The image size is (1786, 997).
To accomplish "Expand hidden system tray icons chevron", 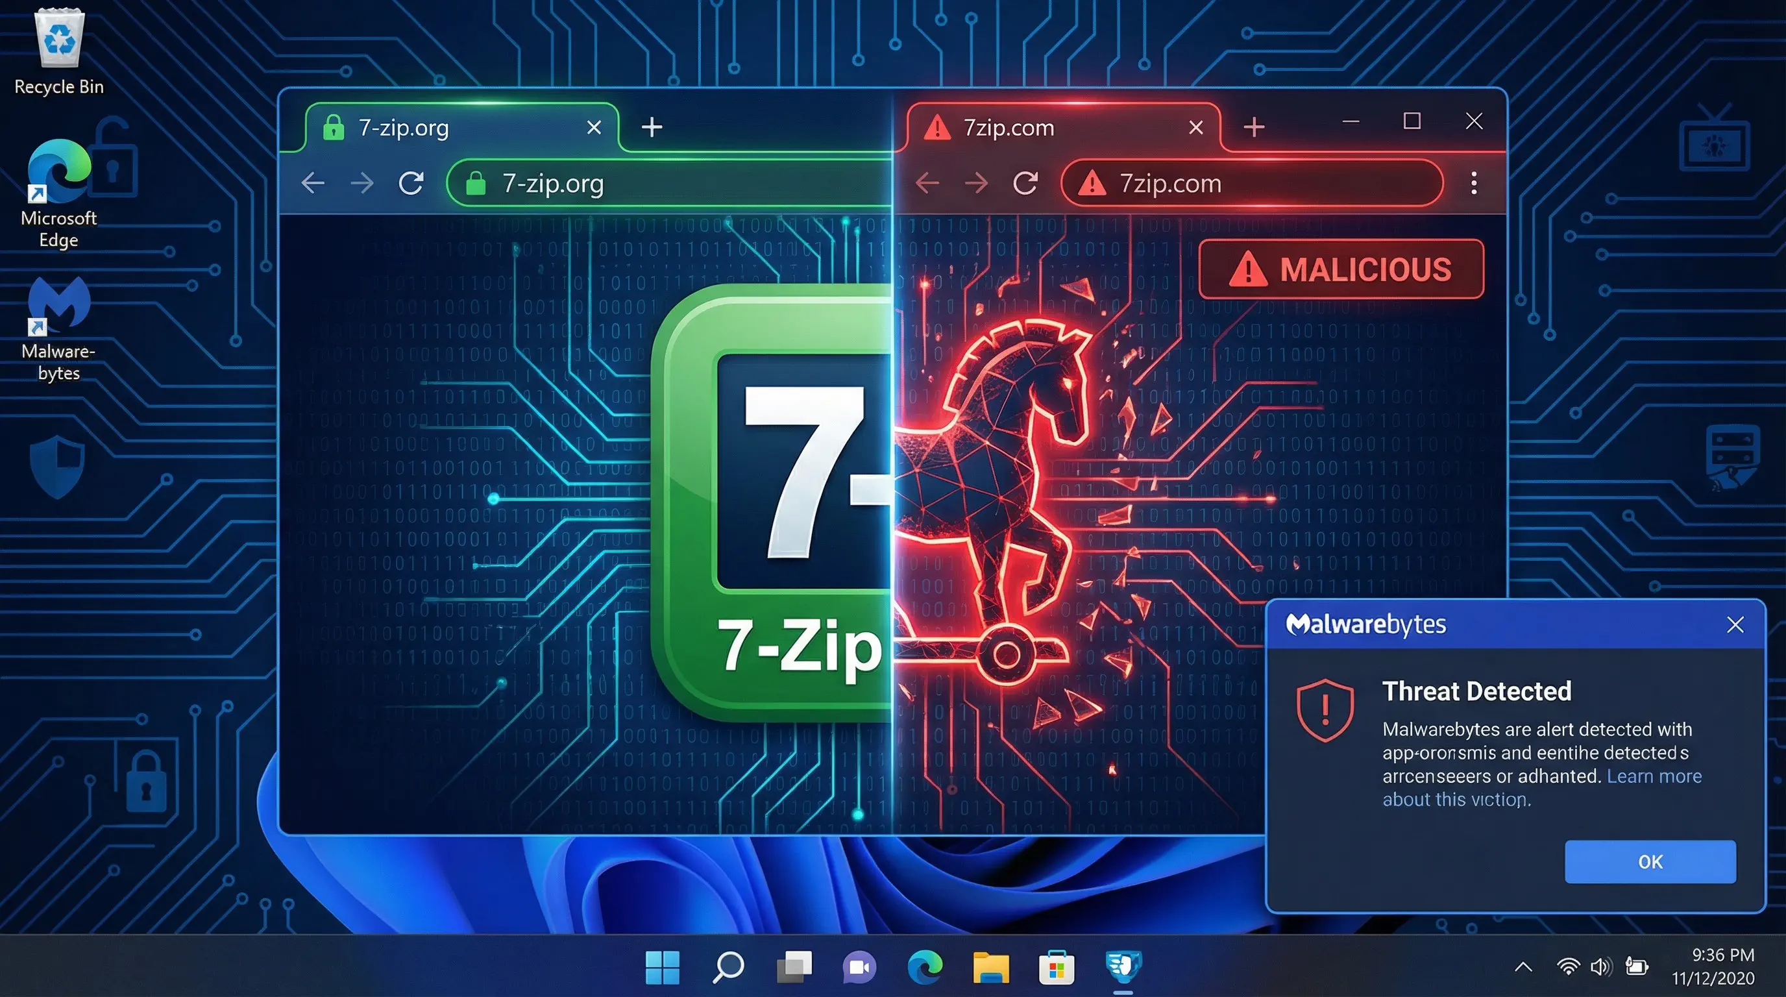I will coord(1523,966).
